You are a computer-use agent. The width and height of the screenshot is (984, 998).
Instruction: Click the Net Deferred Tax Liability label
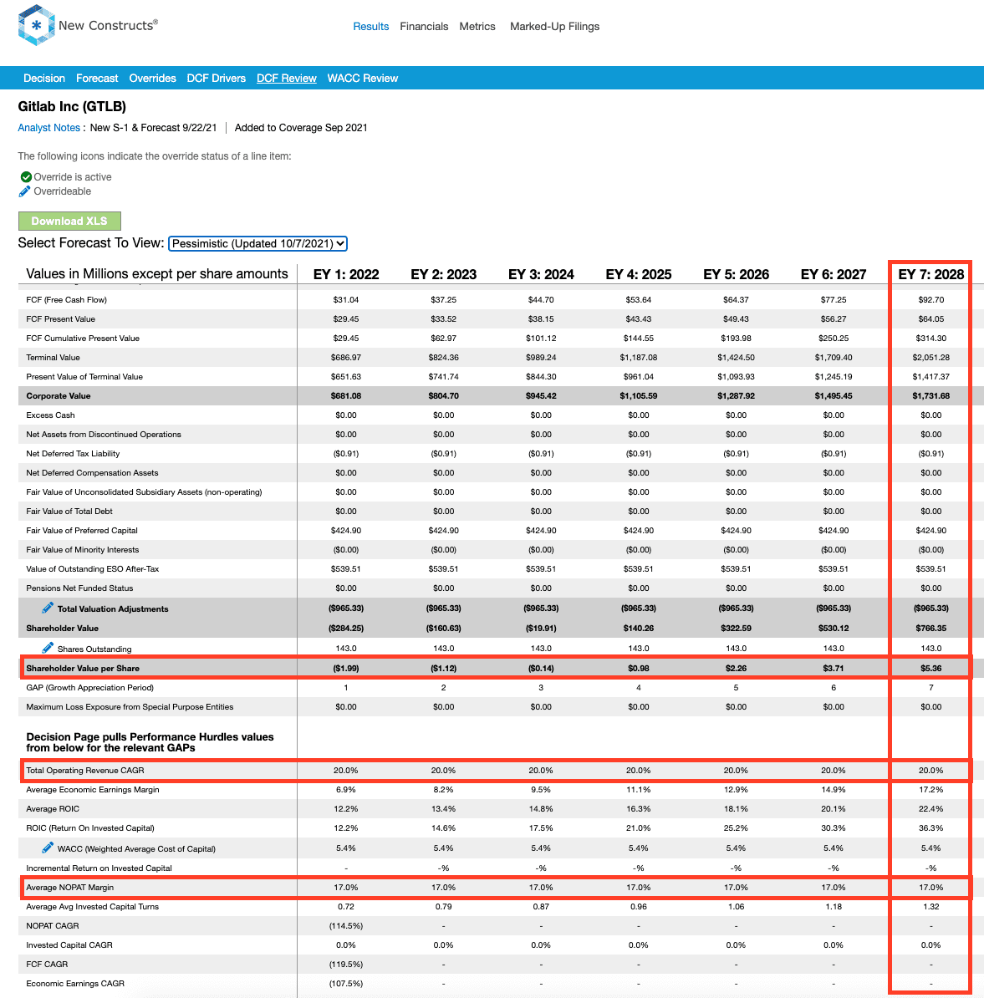(73, 454)
